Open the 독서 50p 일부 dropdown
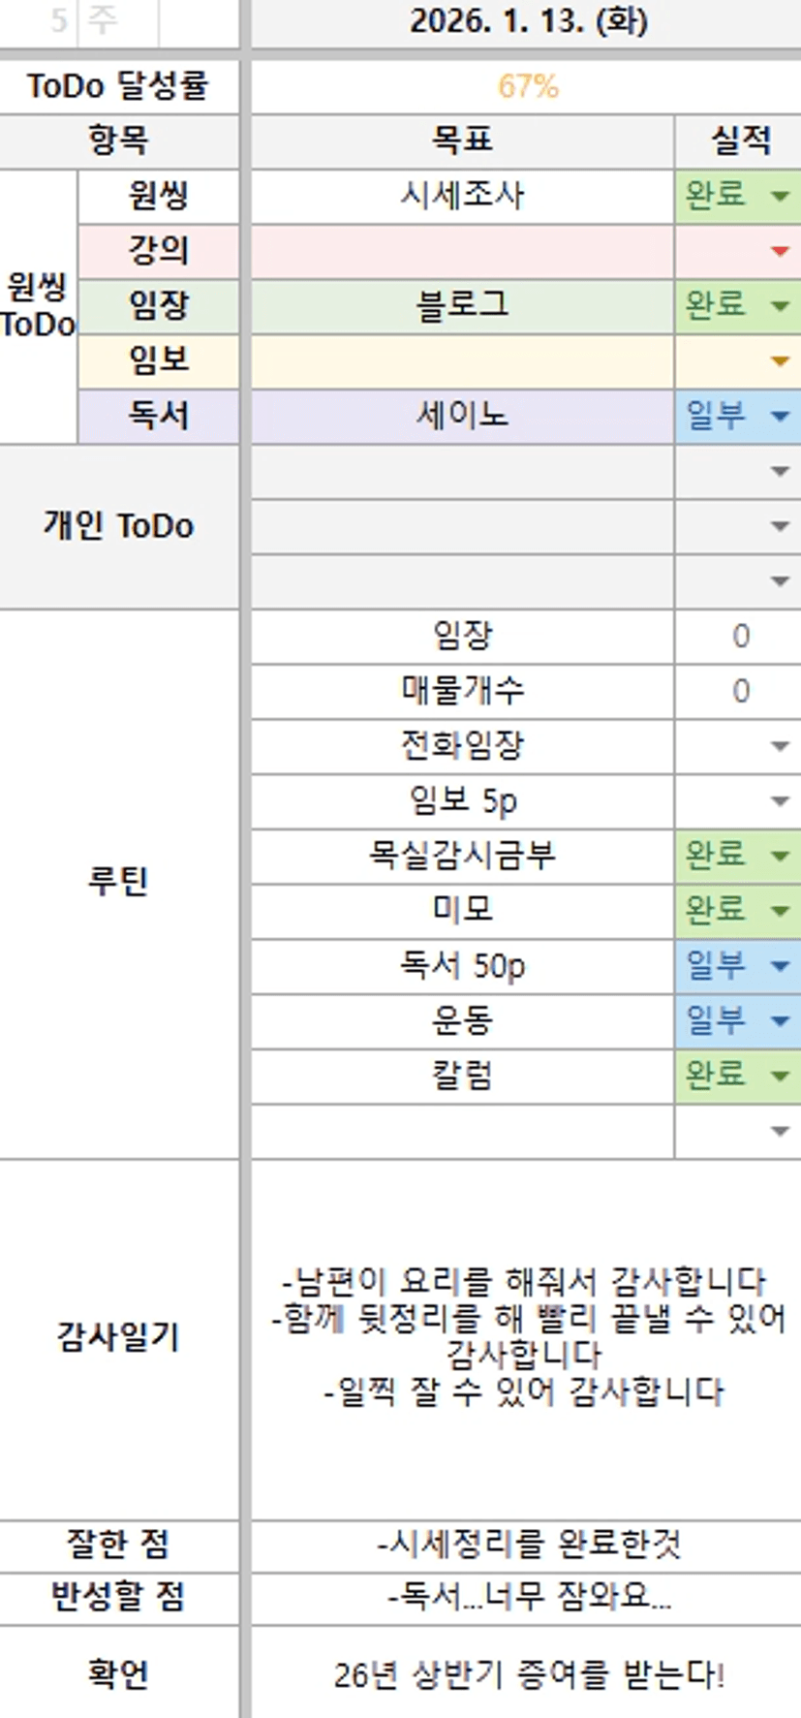 [780, 966]
